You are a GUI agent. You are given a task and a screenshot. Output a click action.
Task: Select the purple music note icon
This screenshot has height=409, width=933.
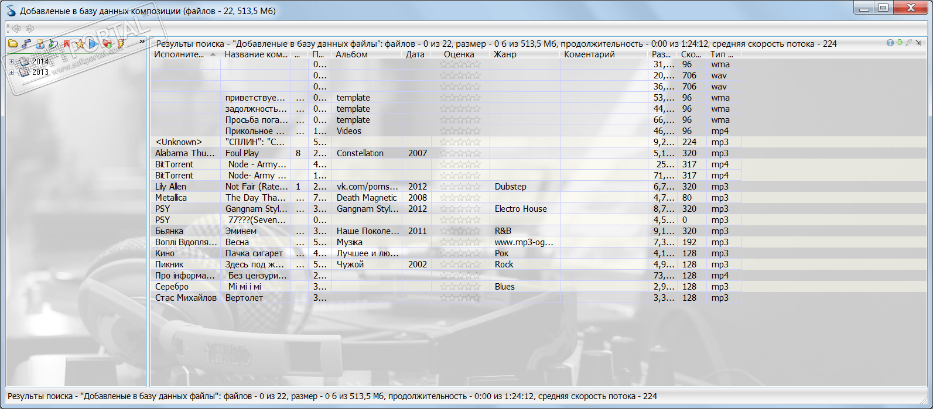tap(26, 43)
